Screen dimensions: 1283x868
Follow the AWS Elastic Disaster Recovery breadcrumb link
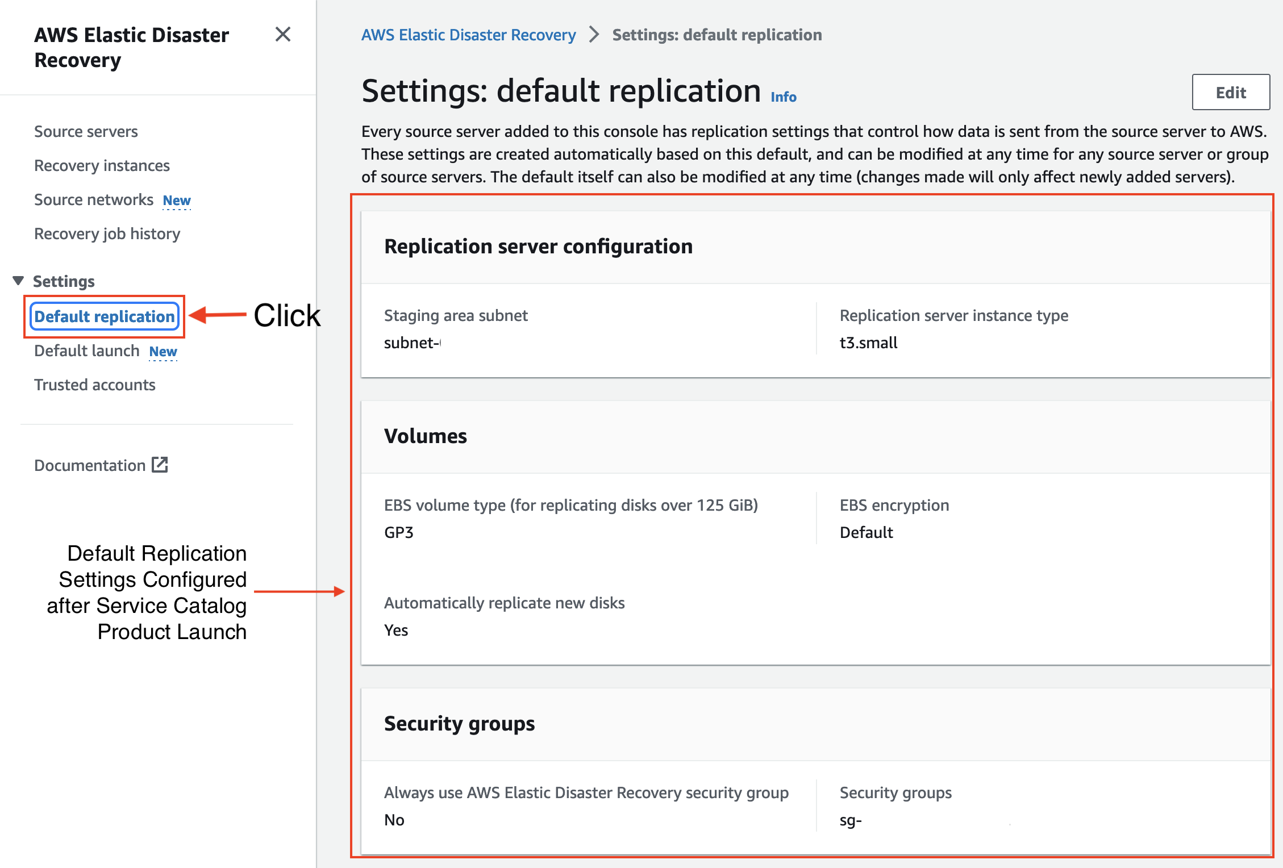tap(468, 35)
